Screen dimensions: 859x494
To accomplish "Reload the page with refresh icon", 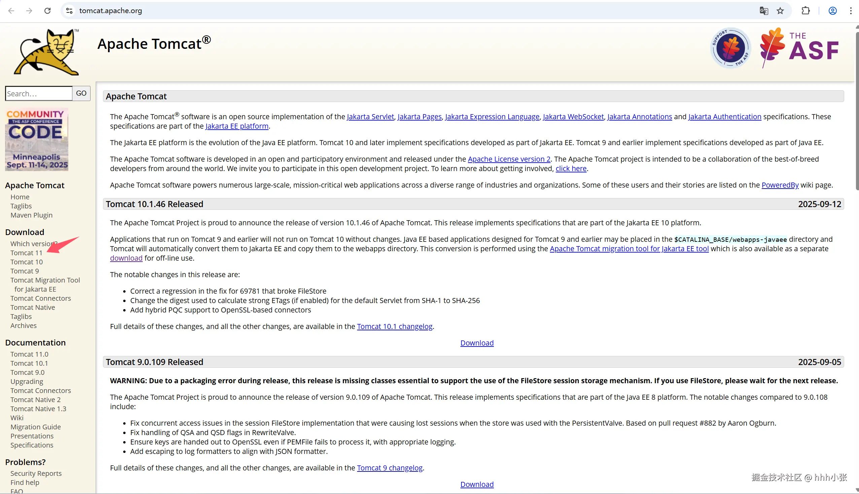I will [x=47, y=10].
